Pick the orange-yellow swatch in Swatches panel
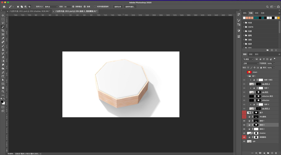 click(278, 18)
